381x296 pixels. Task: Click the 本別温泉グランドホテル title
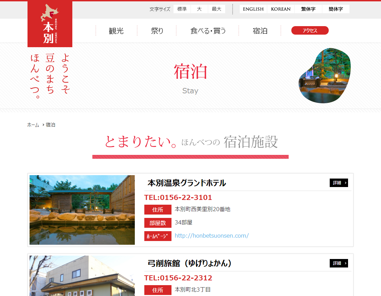pyautogui.click(x=187, y=183)
